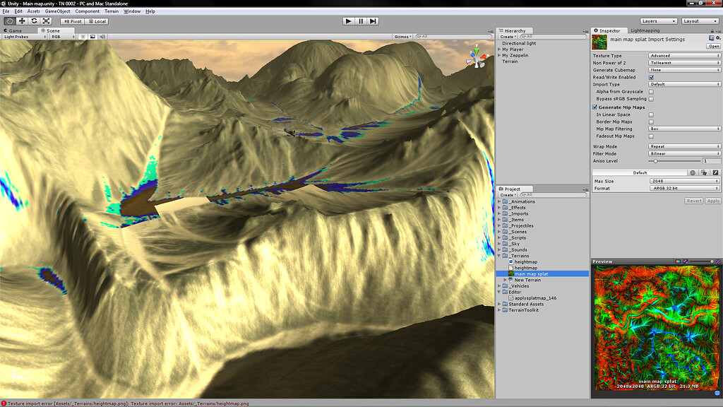The height and width of the screenshot is (407, 723).
Task: Select the Rotate transform tool
Action: click(34, 21)
